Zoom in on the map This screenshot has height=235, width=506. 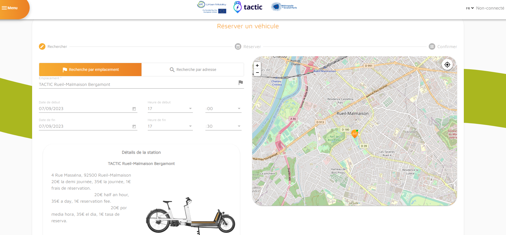pos(257,65)
